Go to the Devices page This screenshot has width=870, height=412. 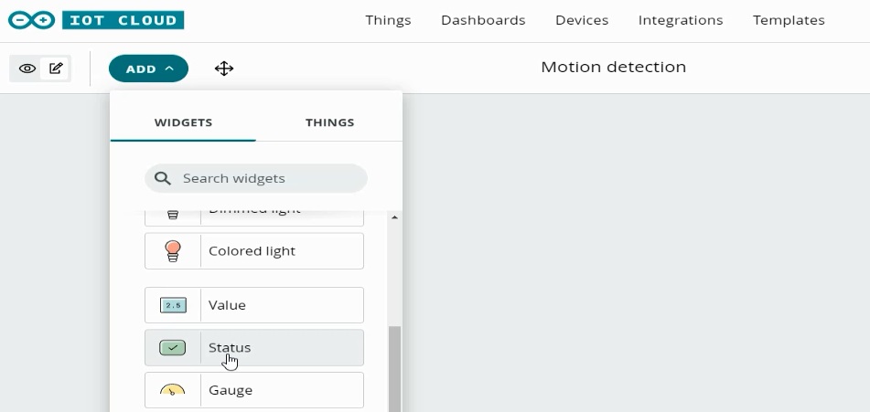(x=582, y=20)
